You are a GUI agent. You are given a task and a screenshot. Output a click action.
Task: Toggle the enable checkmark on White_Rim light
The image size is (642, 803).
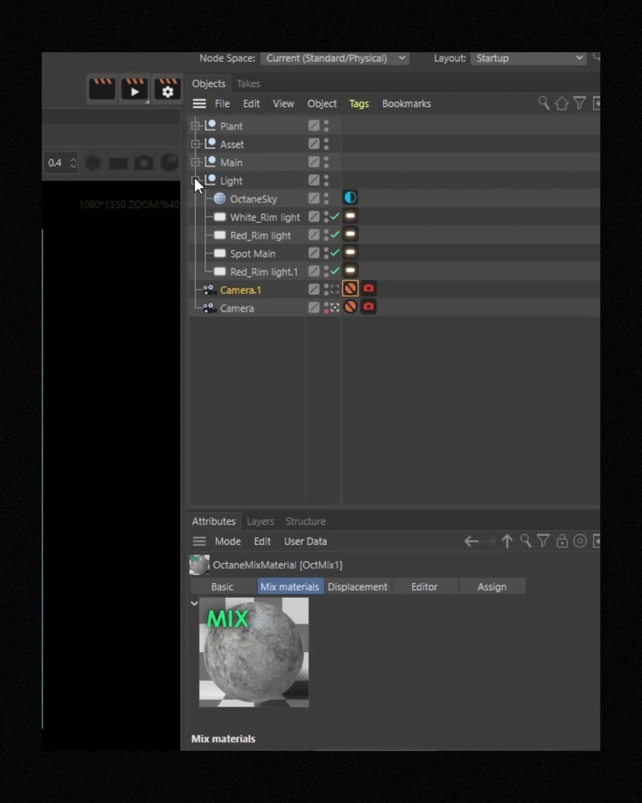(x=335, y=216)
